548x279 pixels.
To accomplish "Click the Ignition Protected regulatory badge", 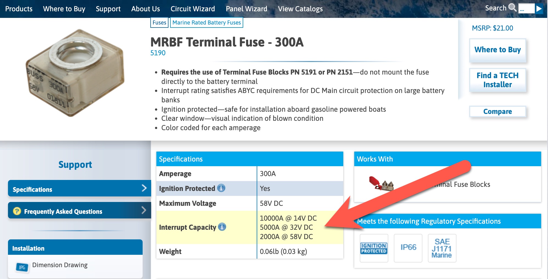I will pos(374,248).
